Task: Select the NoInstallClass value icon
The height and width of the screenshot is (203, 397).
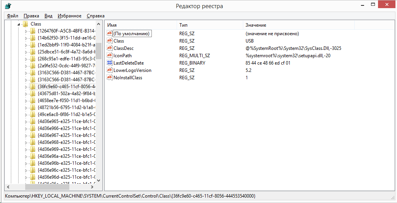Action: click(110, 78)
